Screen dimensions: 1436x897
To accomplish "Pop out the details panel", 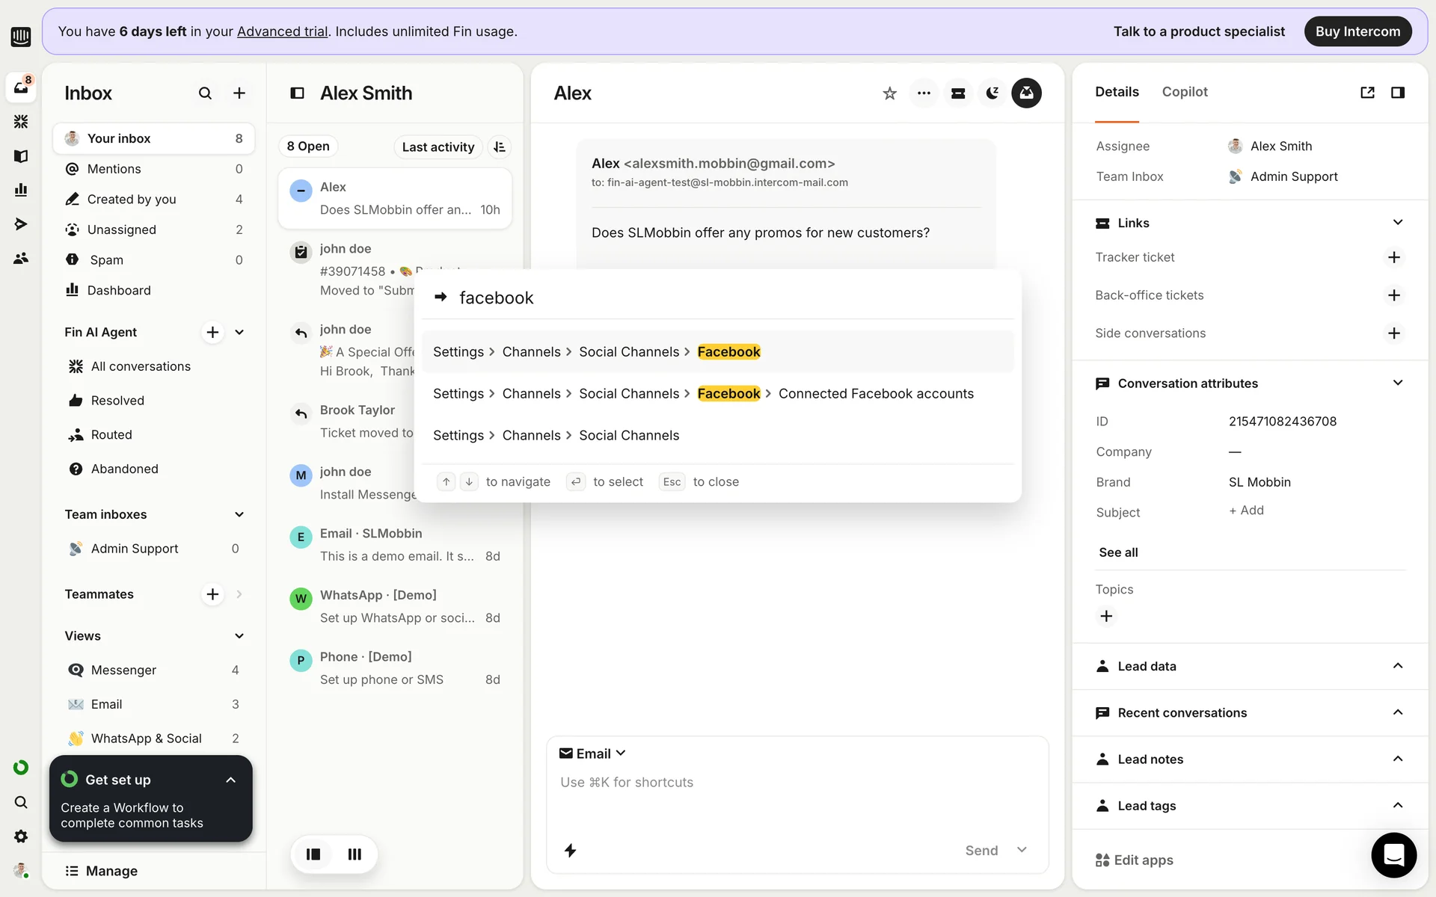I will (x=1367, y=93).
